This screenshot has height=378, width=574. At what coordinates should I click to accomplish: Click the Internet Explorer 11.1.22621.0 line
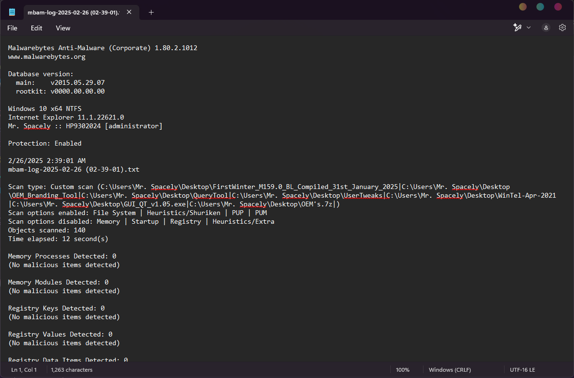[66, 118]
